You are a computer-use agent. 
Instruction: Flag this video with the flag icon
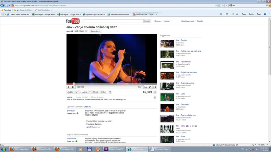click(x=109, y=92)
